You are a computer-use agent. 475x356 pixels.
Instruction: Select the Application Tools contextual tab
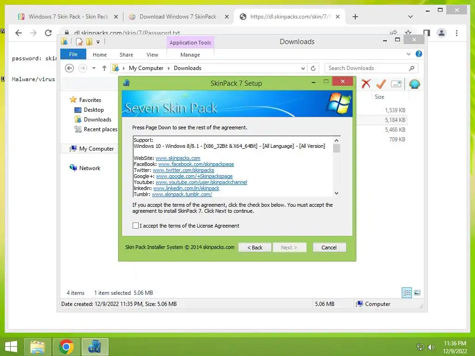[x=190, y=43]
